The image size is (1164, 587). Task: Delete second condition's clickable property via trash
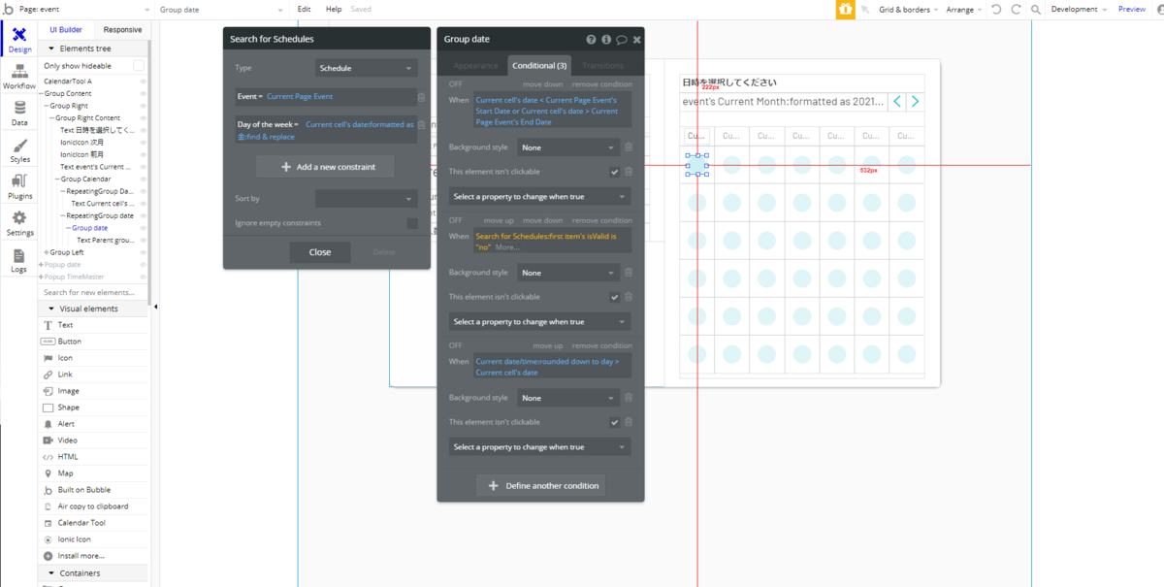pyautogui.click(x=628, y=297)
